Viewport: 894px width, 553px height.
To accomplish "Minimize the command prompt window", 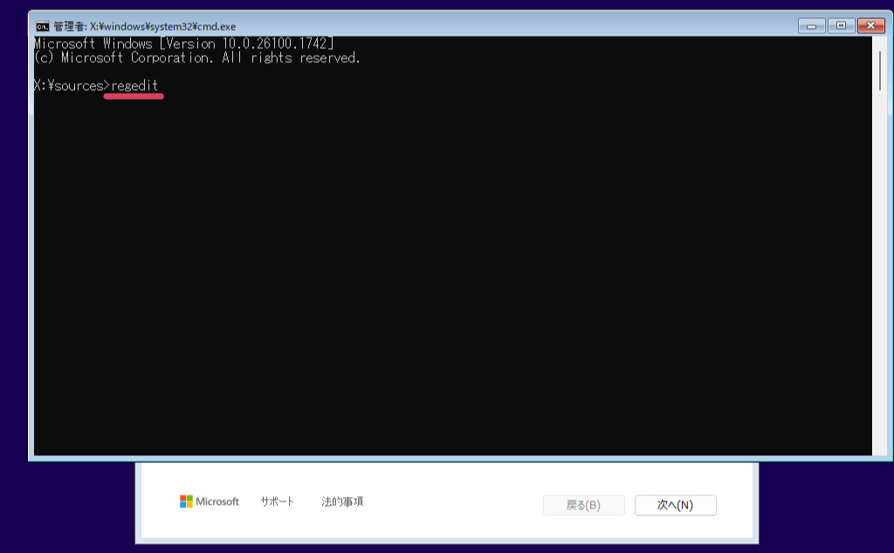I will (x=811, y=25).
